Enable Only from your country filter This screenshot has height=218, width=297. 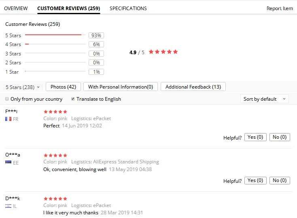point(7,99)
